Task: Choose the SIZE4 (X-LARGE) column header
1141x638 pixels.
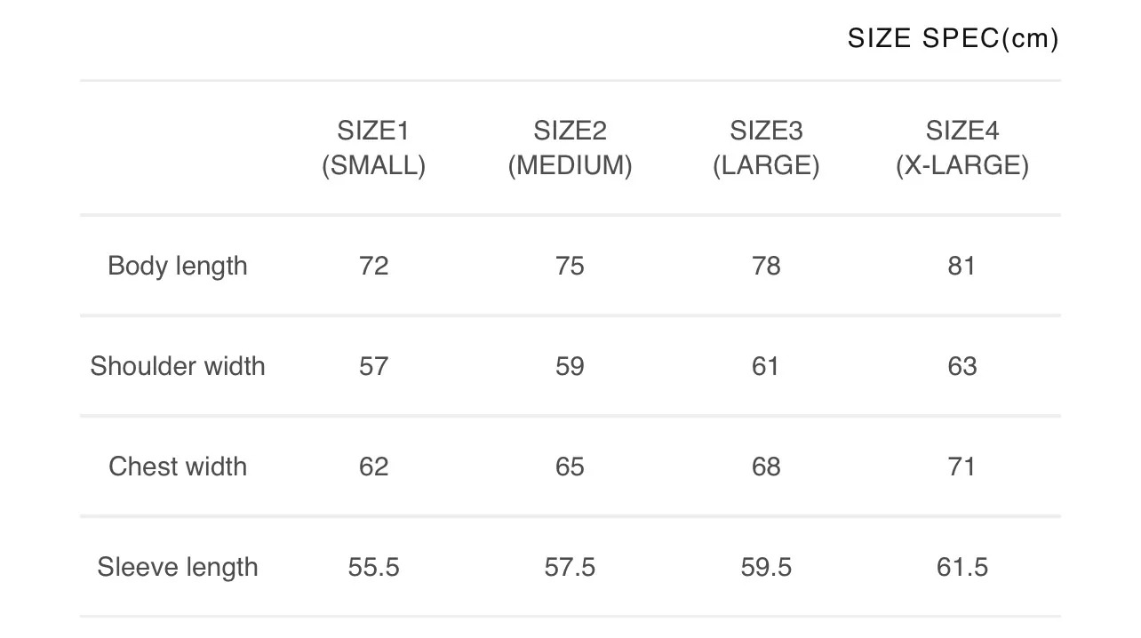Action: 962,148
